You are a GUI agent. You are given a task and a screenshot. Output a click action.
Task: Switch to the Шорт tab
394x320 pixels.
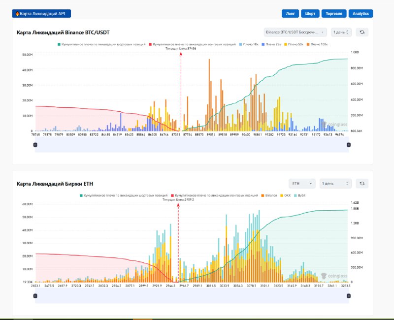(x=311, y=13)
